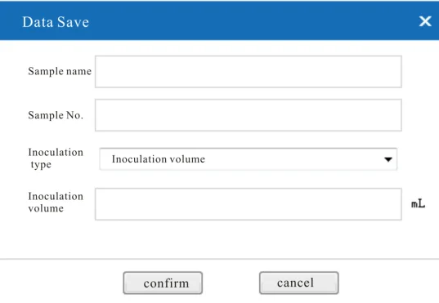Screen dimensions: 439x303
Task: Click the confirm button
Action: coord(163,283)
